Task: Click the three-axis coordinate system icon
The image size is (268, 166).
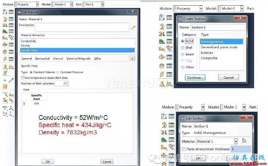Action: [x=11, y=108]
